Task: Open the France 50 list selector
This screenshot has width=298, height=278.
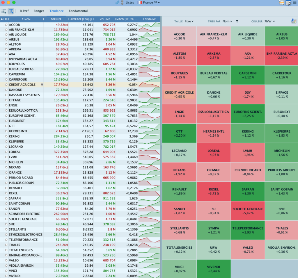Action: pos(148,2)
